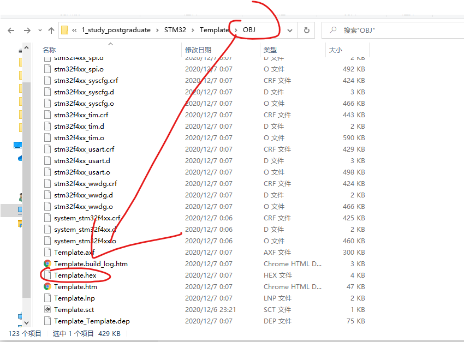
Task: Select file icon of stm32f4xx_usart.d
Action: click(47, 160)
